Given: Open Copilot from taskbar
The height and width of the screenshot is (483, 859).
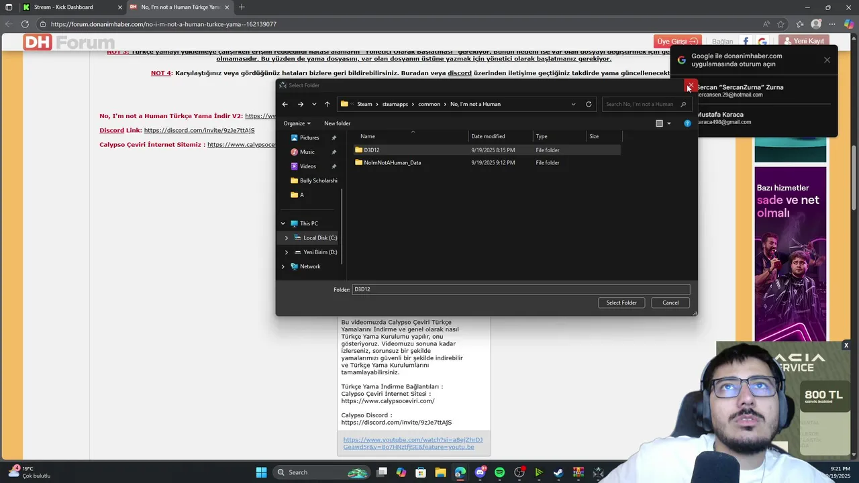Looking at the screenshot, I should point(401,472).
